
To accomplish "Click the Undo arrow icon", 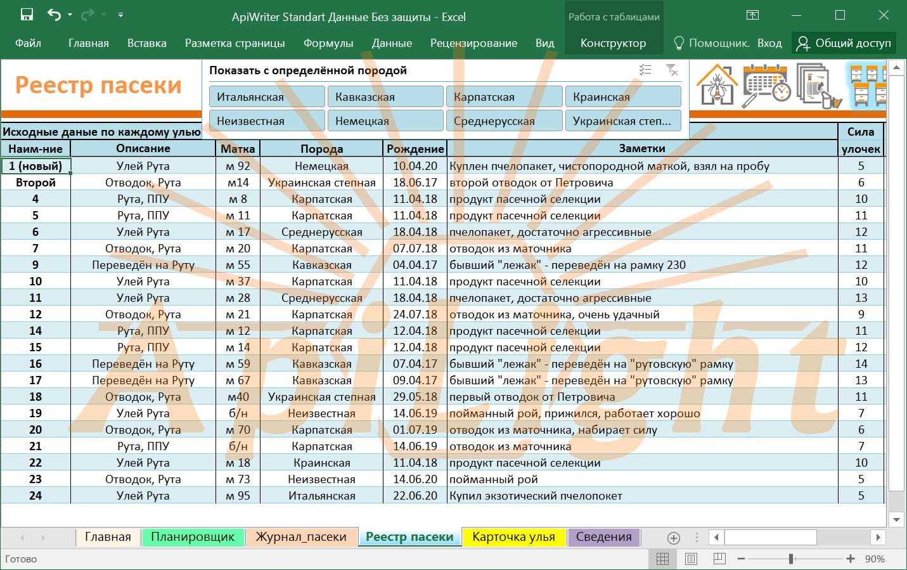I will coord(54,15).
